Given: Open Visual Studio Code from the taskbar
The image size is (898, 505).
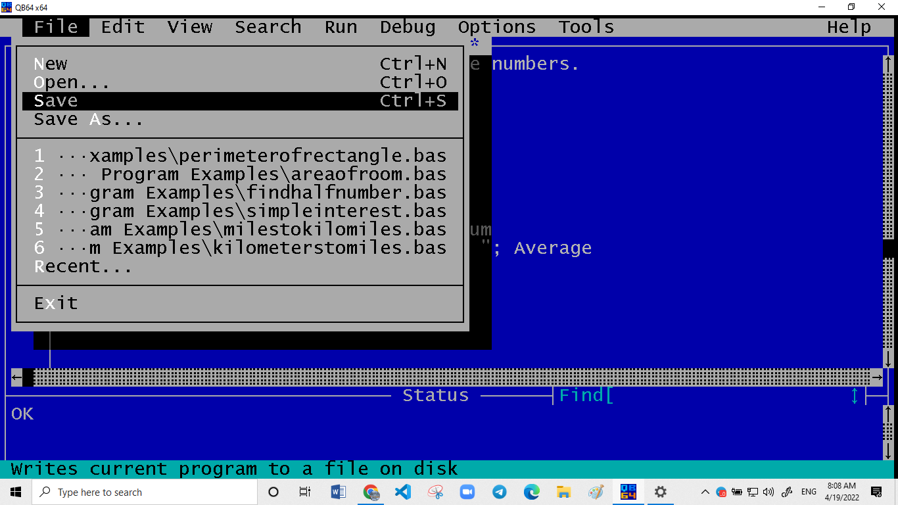Looking at the screenshot, I should (x=403, y=492).
